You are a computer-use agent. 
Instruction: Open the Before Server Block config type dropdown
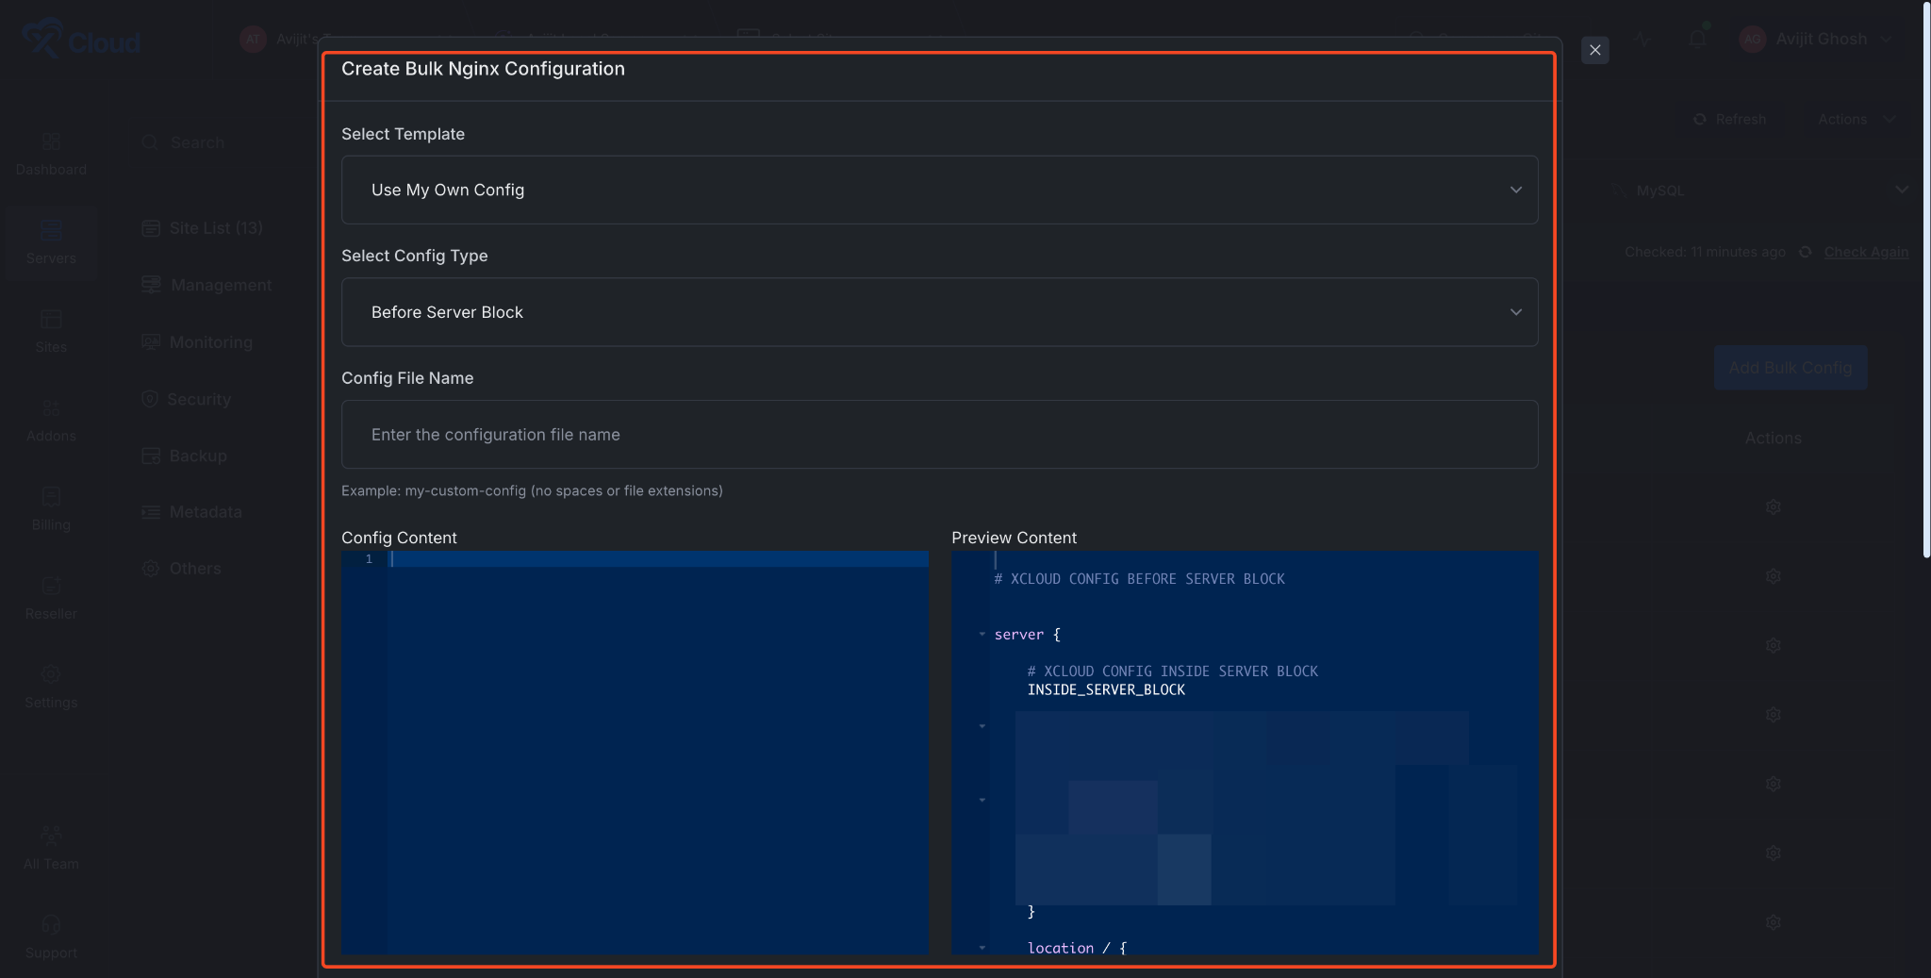click(938, 311)
